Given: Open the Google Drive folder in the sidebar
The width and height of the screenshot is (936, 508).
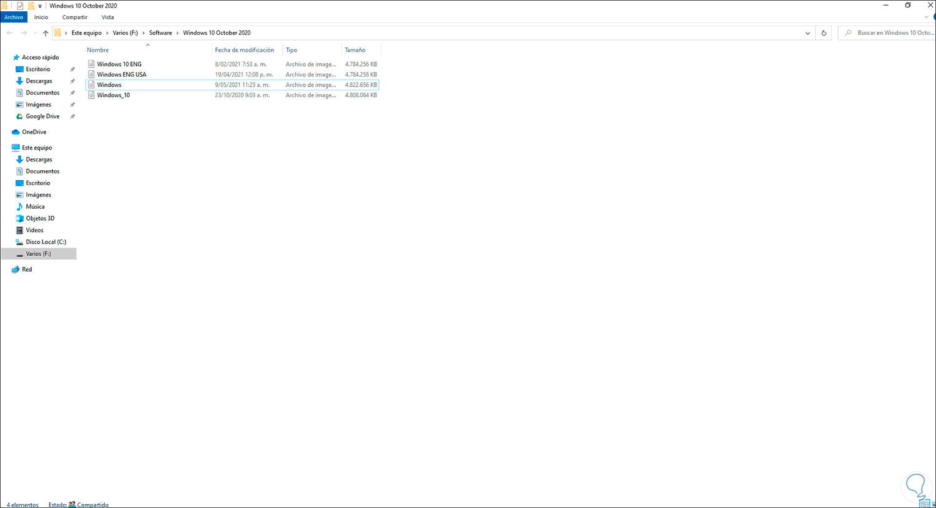Looking at the screenshot, I should pyautogui.click(x=42, y=117).
